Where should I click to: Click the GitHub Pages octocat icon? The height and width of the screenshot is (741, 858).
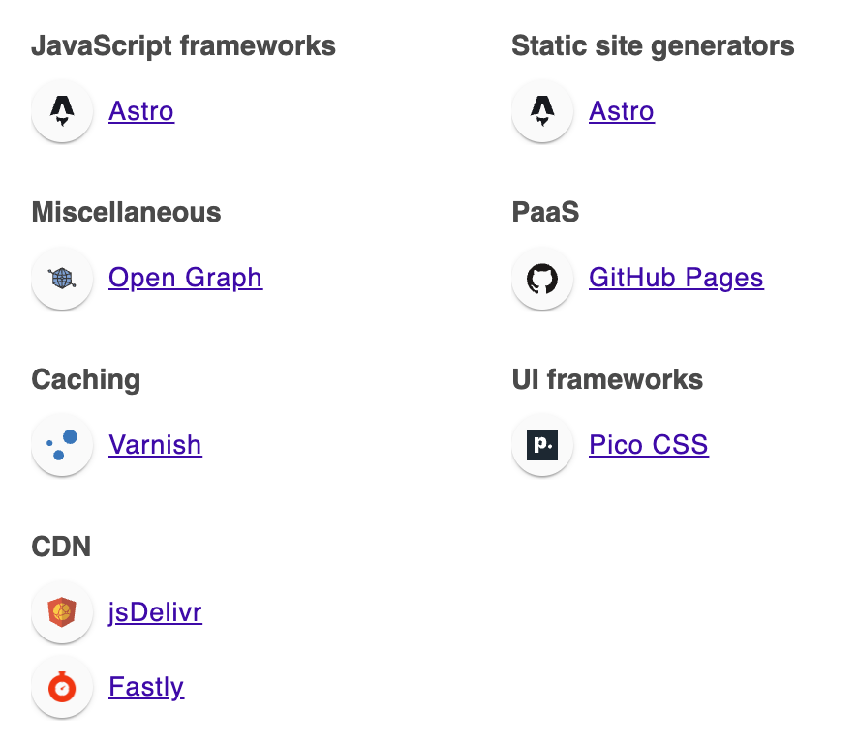(x=542, y=279)
